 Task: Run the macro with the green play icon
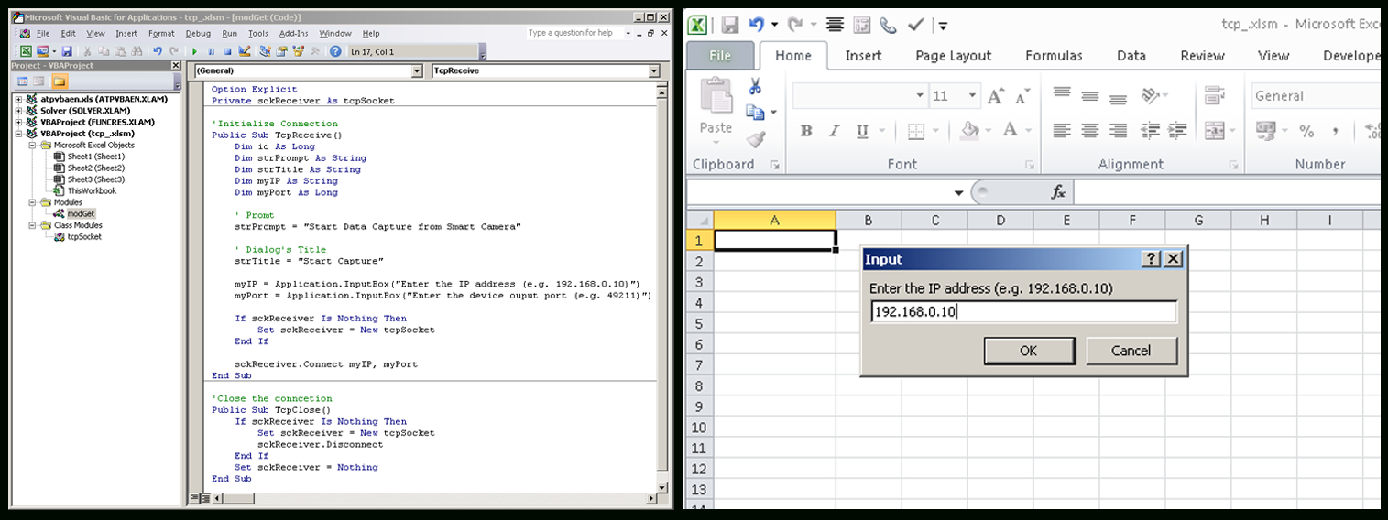pos(194,52)
